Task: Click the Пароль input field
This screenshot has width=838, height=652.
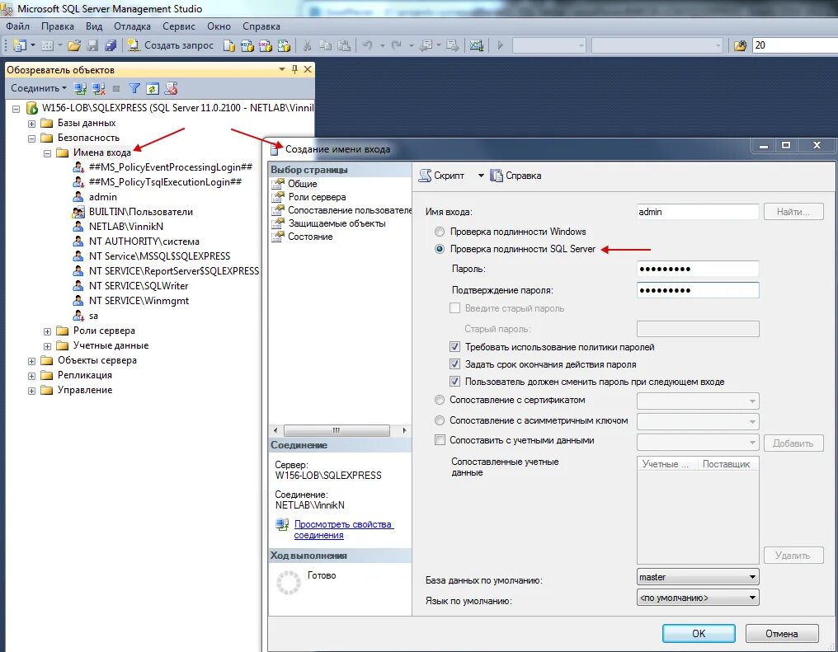Action: pos(698,269)
